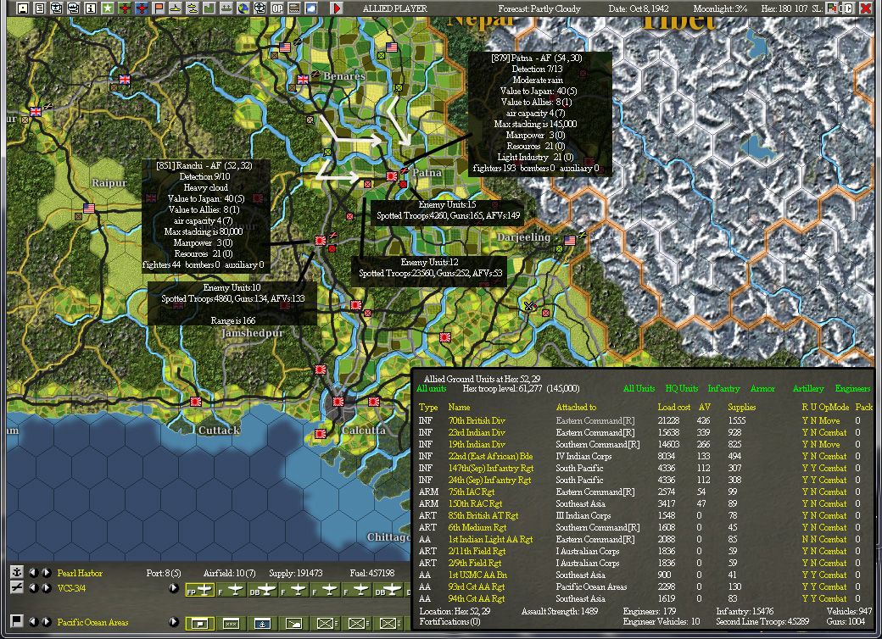882x639 pixels.
Task: Open the 70th British Div unit
Action: [477, 420]
